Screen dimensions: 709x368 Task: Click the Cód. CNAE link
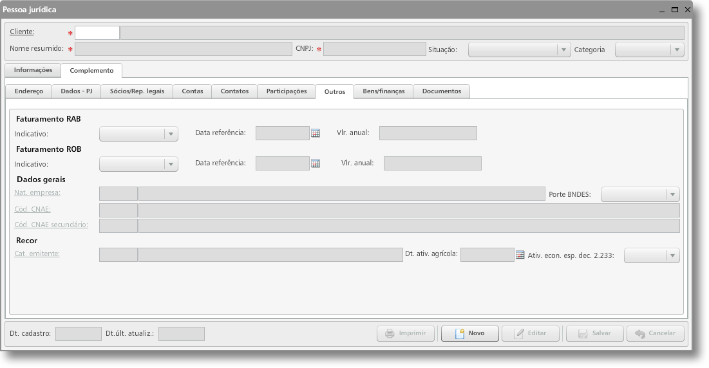click(x=32, y=209)
